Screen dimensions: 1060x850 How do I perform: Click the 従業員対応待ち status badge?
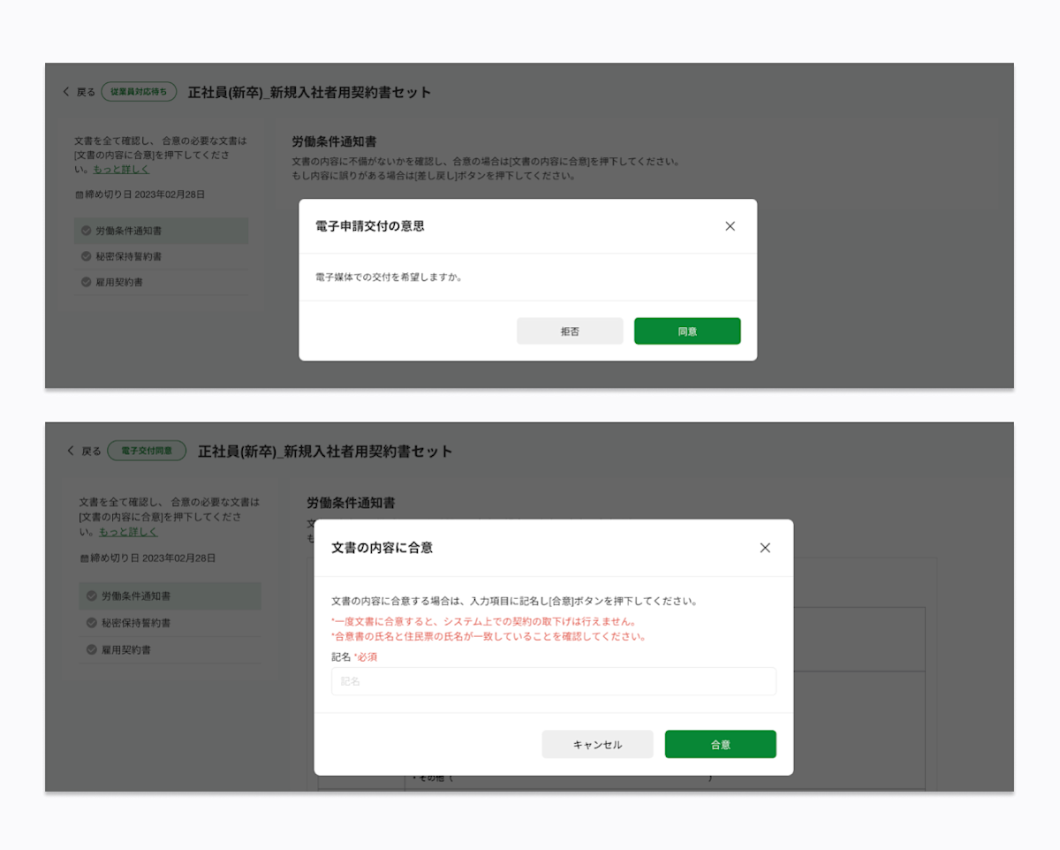139,91
